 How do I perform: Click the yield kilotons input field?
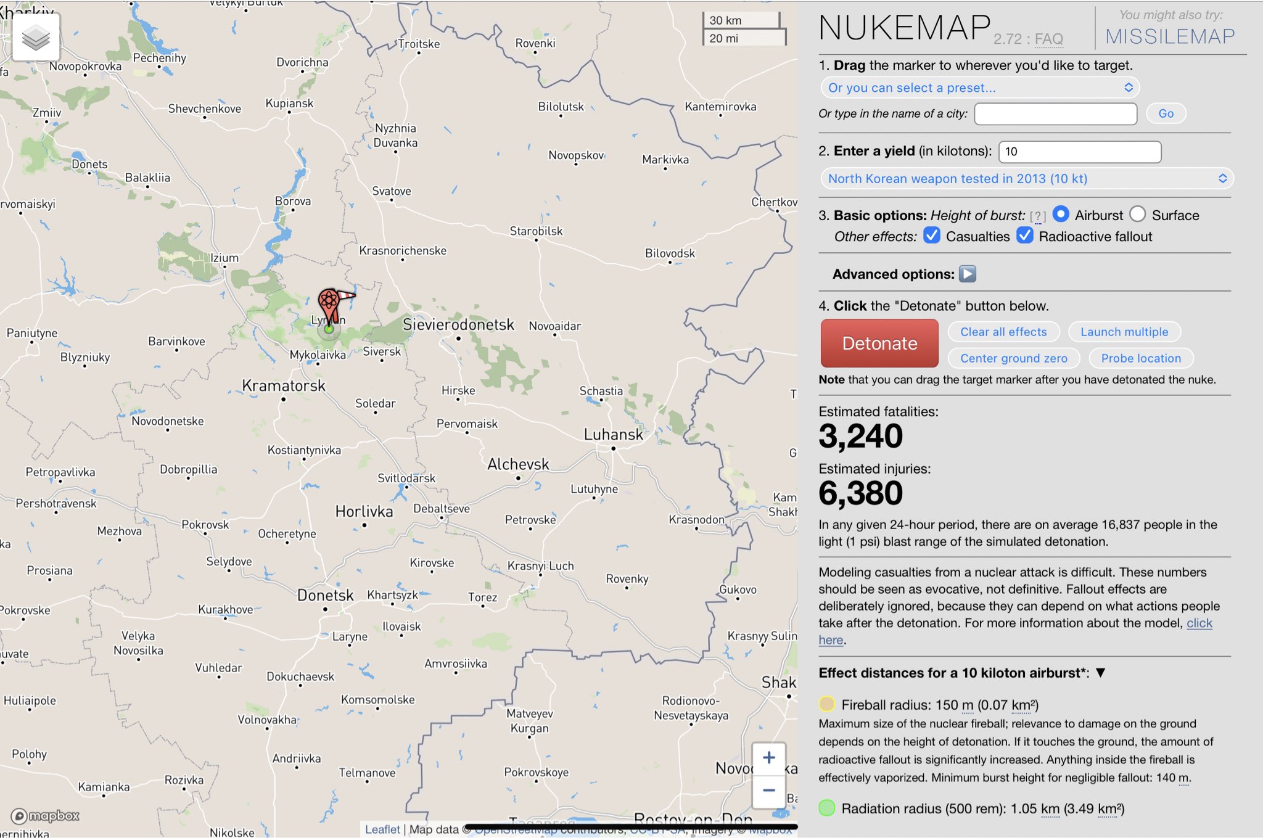(1079, 152)
